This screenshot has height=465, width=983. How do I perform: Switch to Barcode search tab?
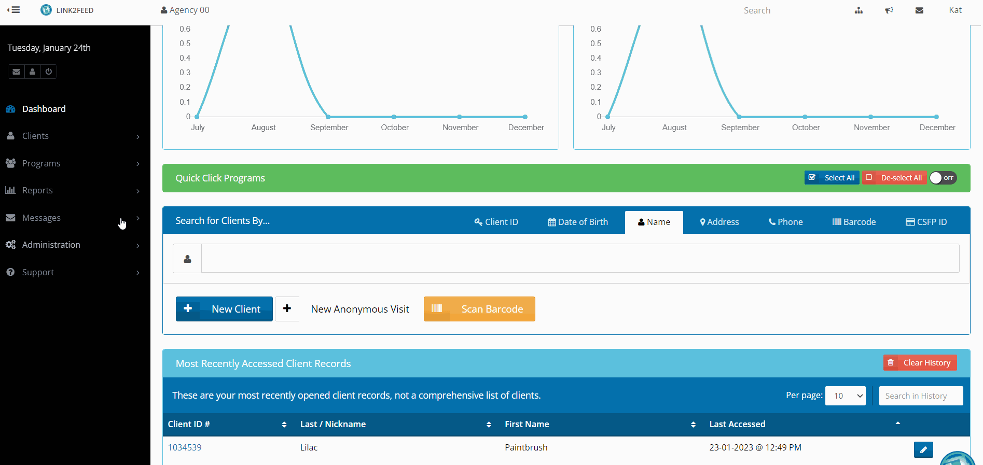tap(854, 222)
